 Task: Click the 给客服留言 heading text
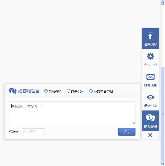click(x=29, y=91)
